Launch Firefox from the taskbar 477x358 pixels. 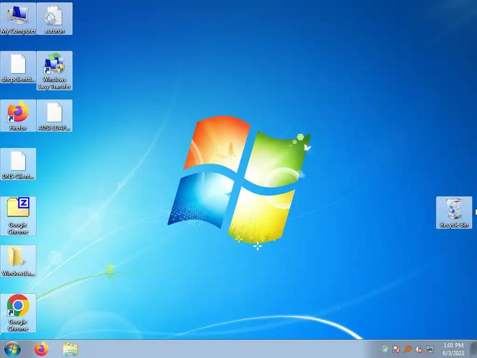tap(41, 349)
